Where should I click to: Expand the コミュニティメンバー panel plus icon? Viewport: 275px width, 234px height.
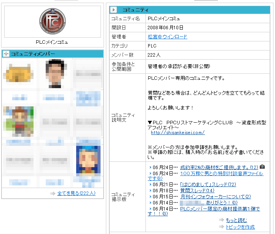pyautogui.click(x=6, y=54)
